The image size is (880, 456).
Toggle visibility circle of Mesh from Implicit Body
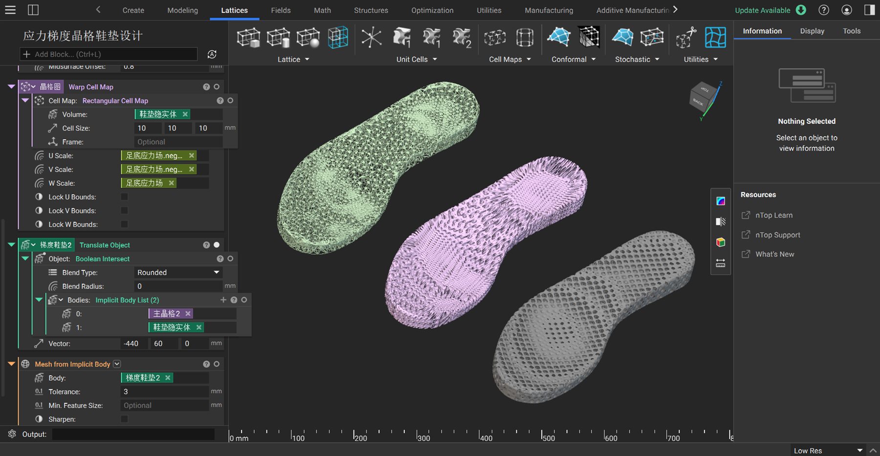[217, 364]
